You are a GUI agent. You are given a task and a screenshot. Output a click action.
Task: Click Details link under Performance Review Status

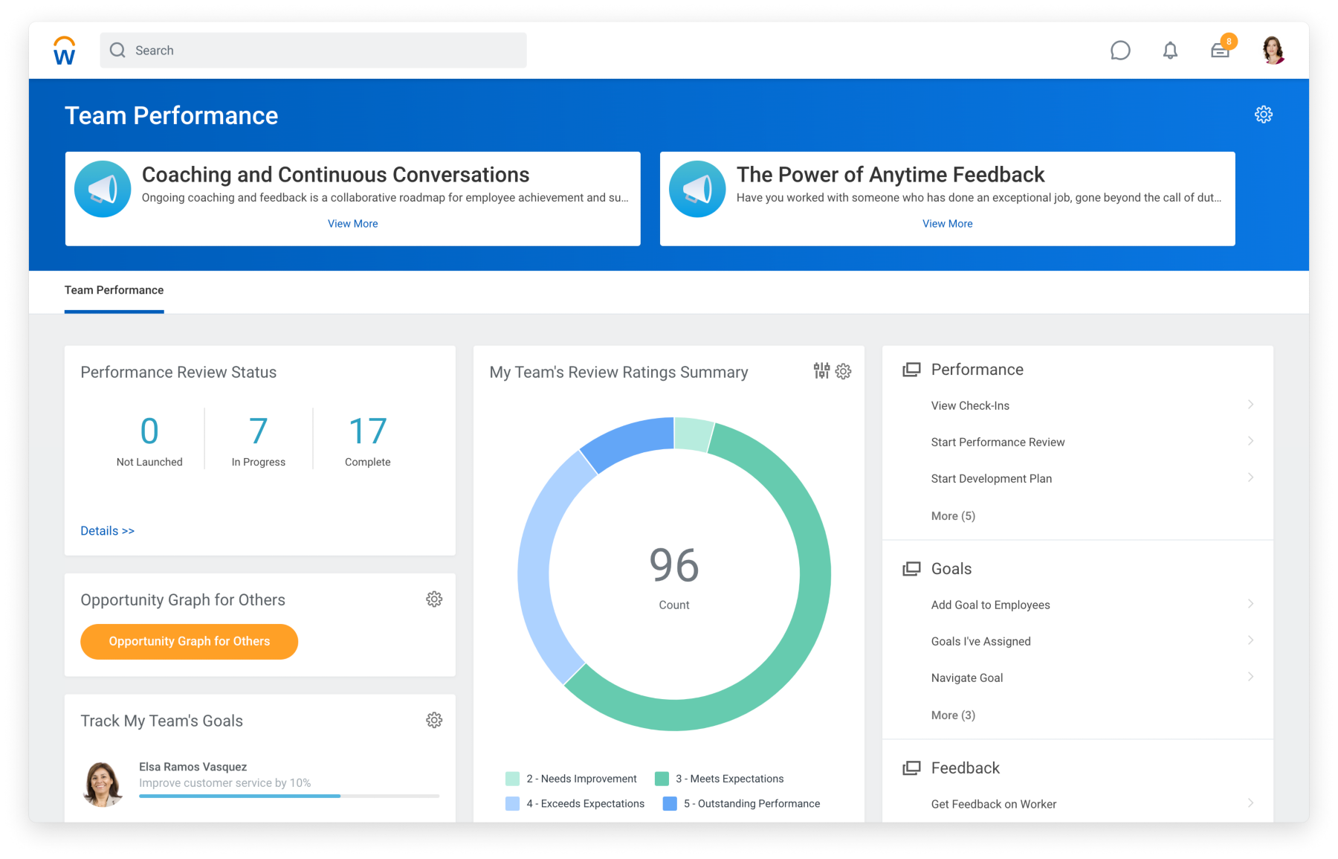107,530
